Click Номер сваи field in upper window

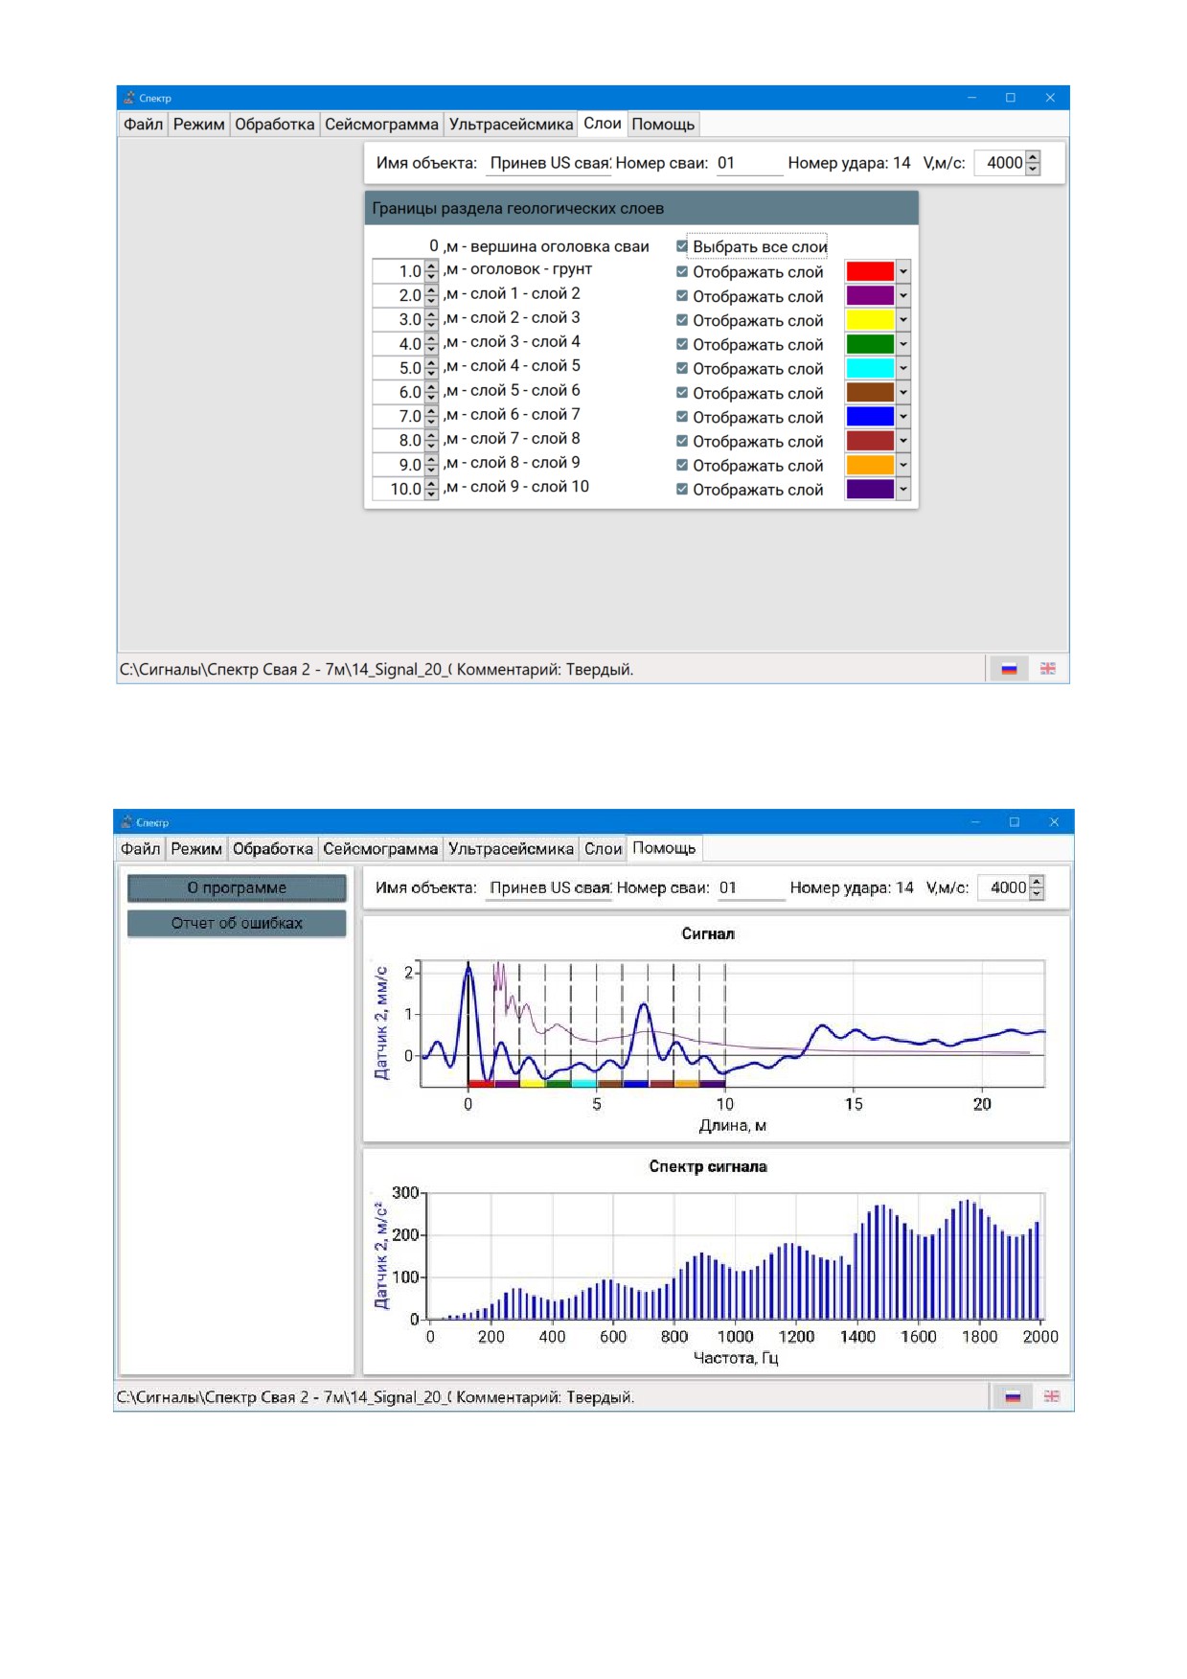pyautogui.click(x=749, y=163)
